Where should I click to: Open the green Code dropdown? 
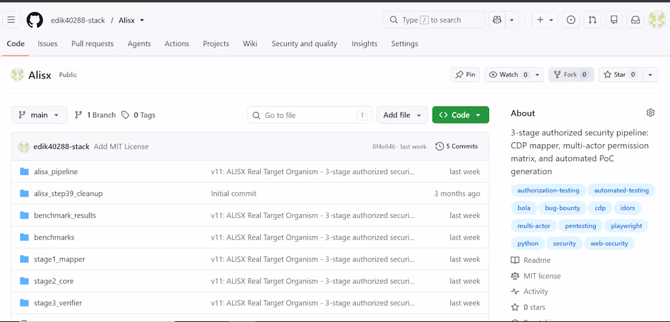[x=460, y=115]
